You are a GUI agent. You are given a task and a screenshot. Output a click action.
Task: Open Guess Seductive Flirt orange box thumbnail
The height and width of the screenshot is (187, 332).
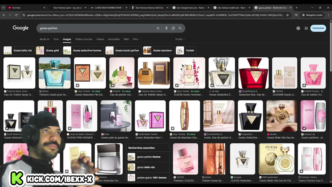90,73
